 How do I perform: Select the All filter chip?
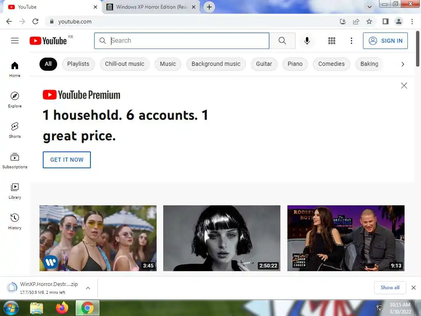48,64
